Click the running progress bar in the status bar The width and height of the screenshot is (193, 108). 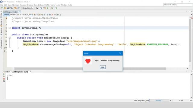pos(159,100)
